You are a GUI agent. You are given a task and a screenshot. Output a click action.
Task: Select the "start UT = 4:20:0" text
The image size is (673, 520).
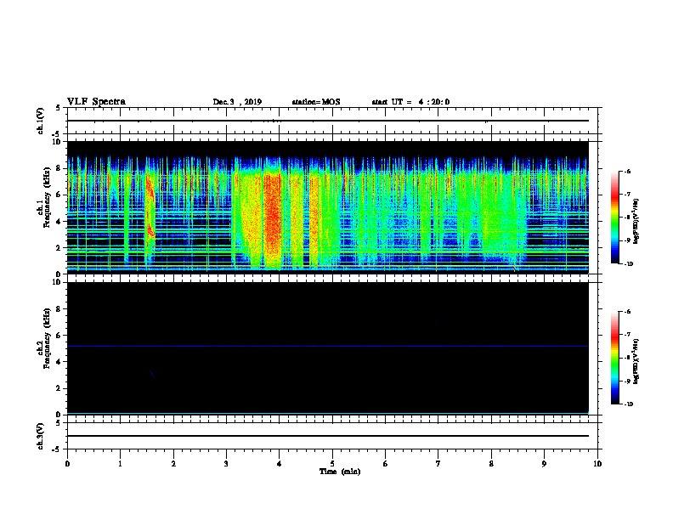[410, 102]
